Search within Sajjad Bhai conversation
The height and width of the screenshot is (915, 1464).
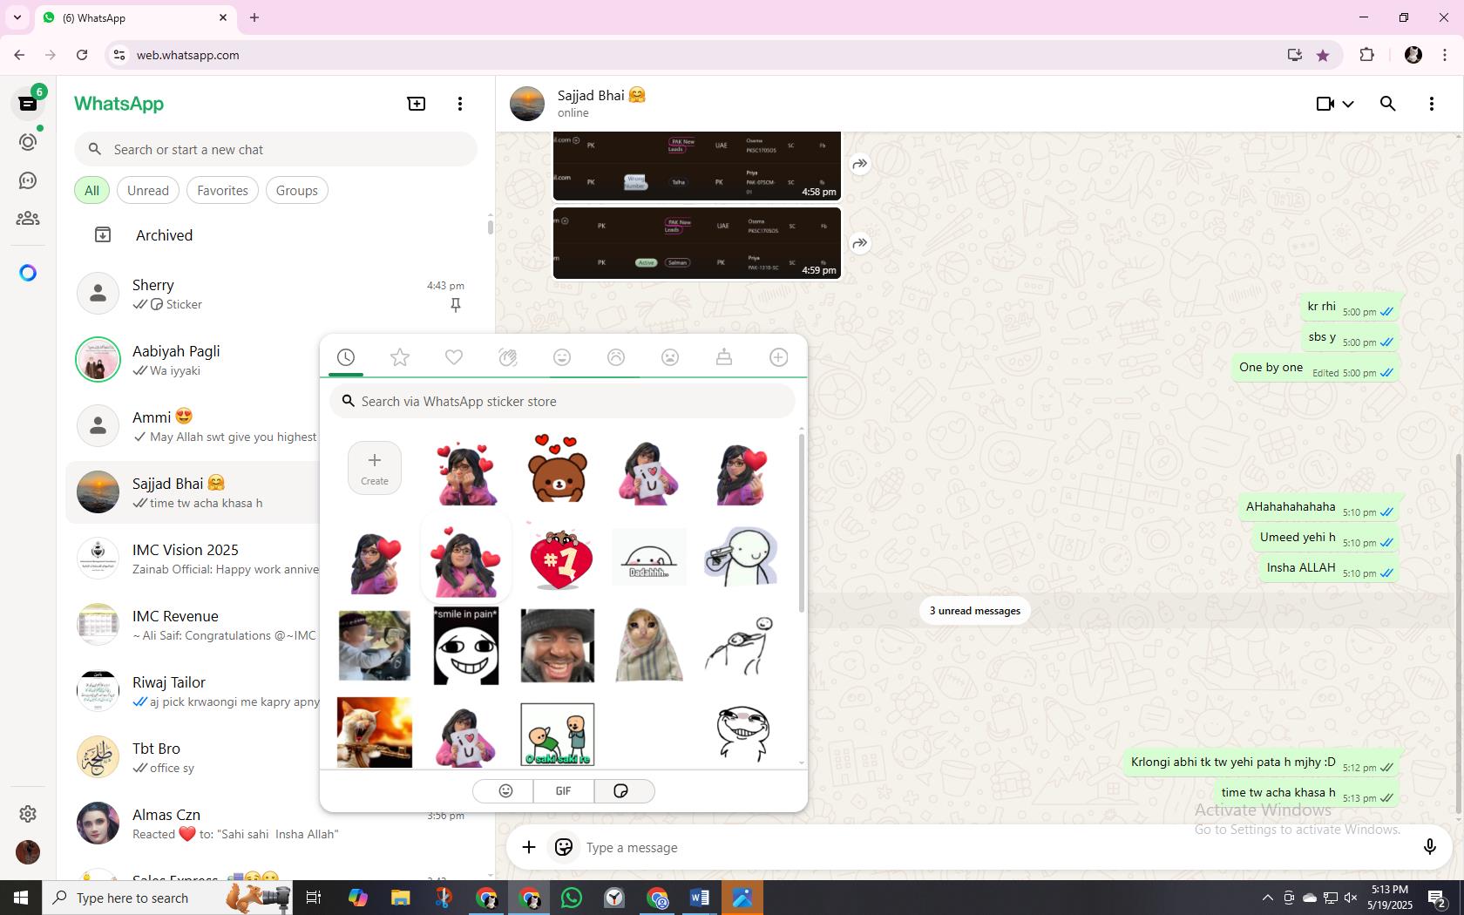[1388, 104]
